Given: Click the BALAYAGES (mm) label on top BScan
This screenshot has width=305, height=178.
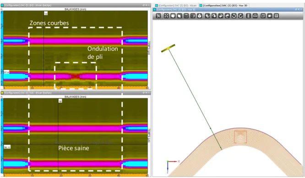Looking at the screenshot, I should [75, 9].
